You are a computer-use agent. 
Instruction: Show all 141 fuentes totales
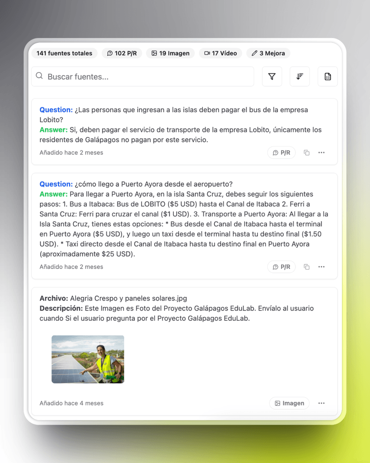pyautogui.click(x=64, y=53)
